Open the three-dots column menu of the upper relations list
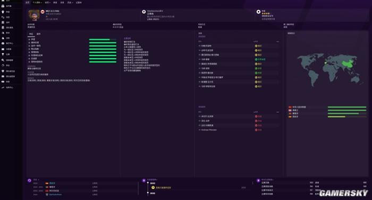This screenshot has width=372, height=200. click(277, 42)
